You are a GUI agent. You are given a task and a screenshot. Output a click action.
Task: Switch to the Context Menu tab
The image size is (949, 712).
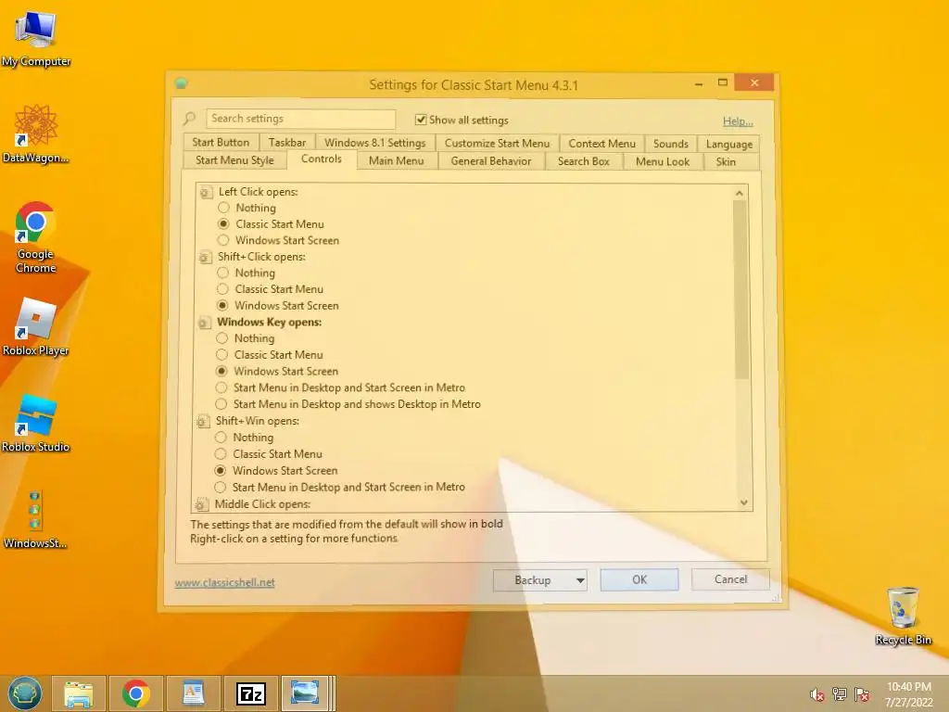point(602,144)
